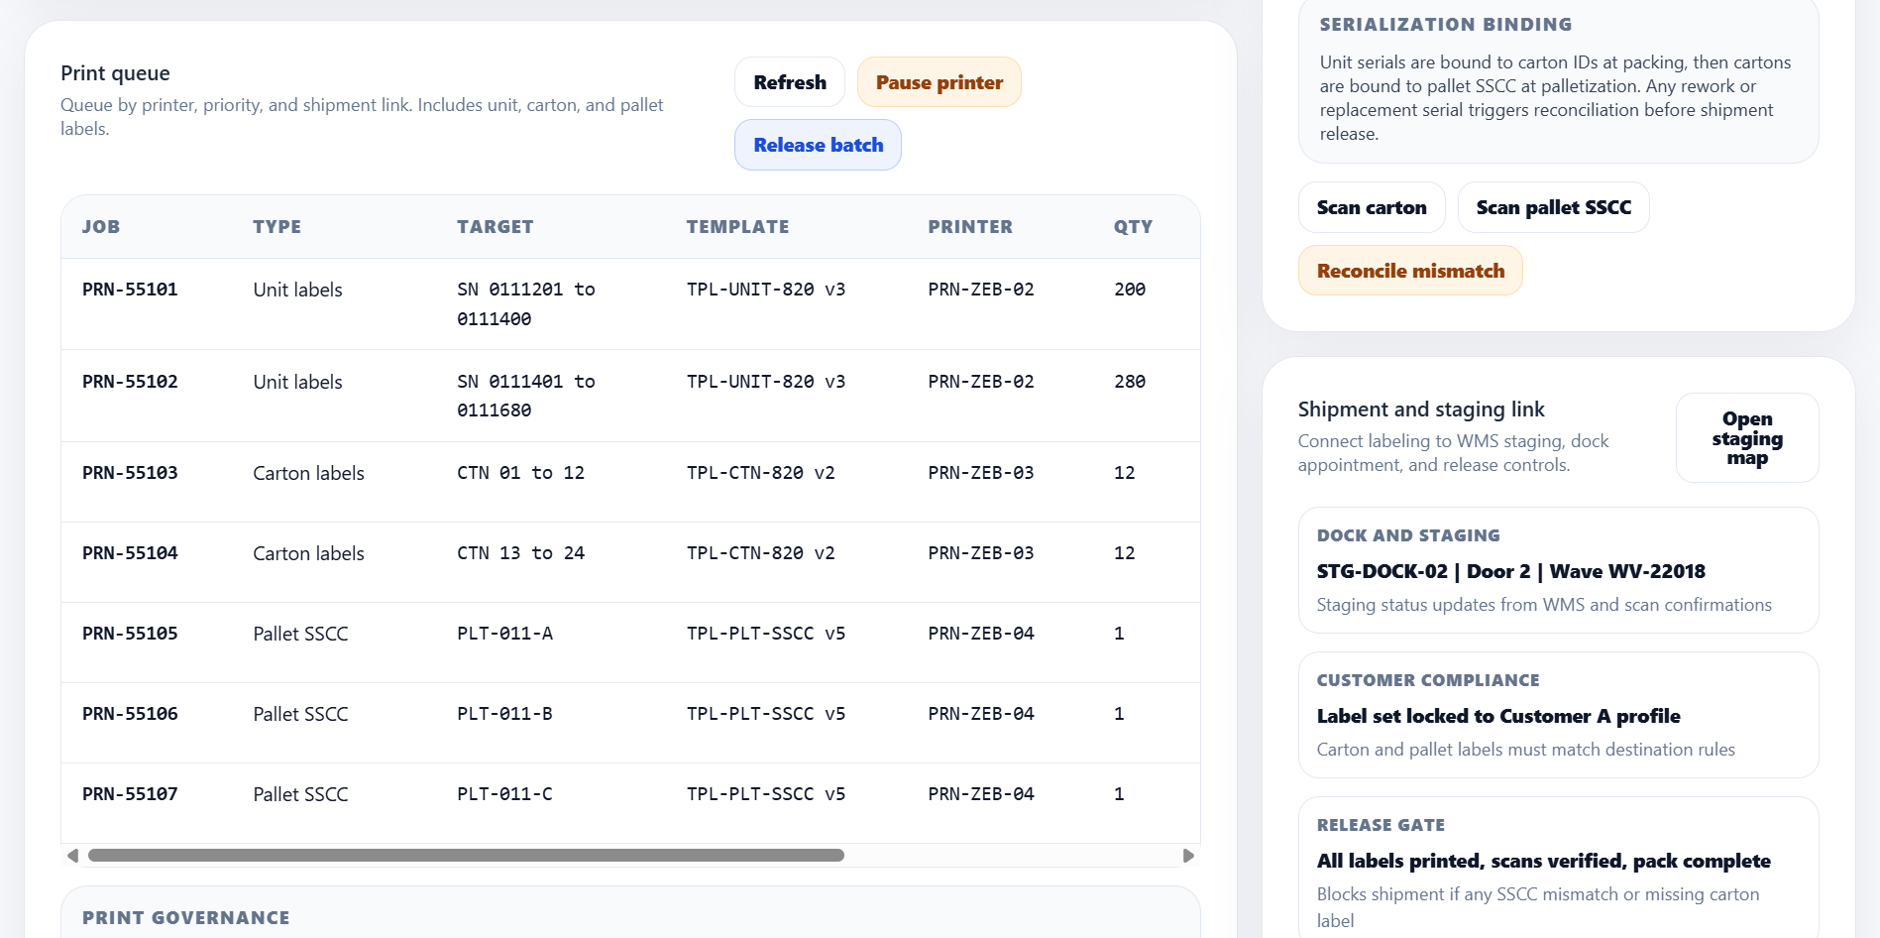Image resolution: width=1880 pixels, height=938 pixels.
Task: Select the PRN-55107 pallet job
Action: coord(130,794)
